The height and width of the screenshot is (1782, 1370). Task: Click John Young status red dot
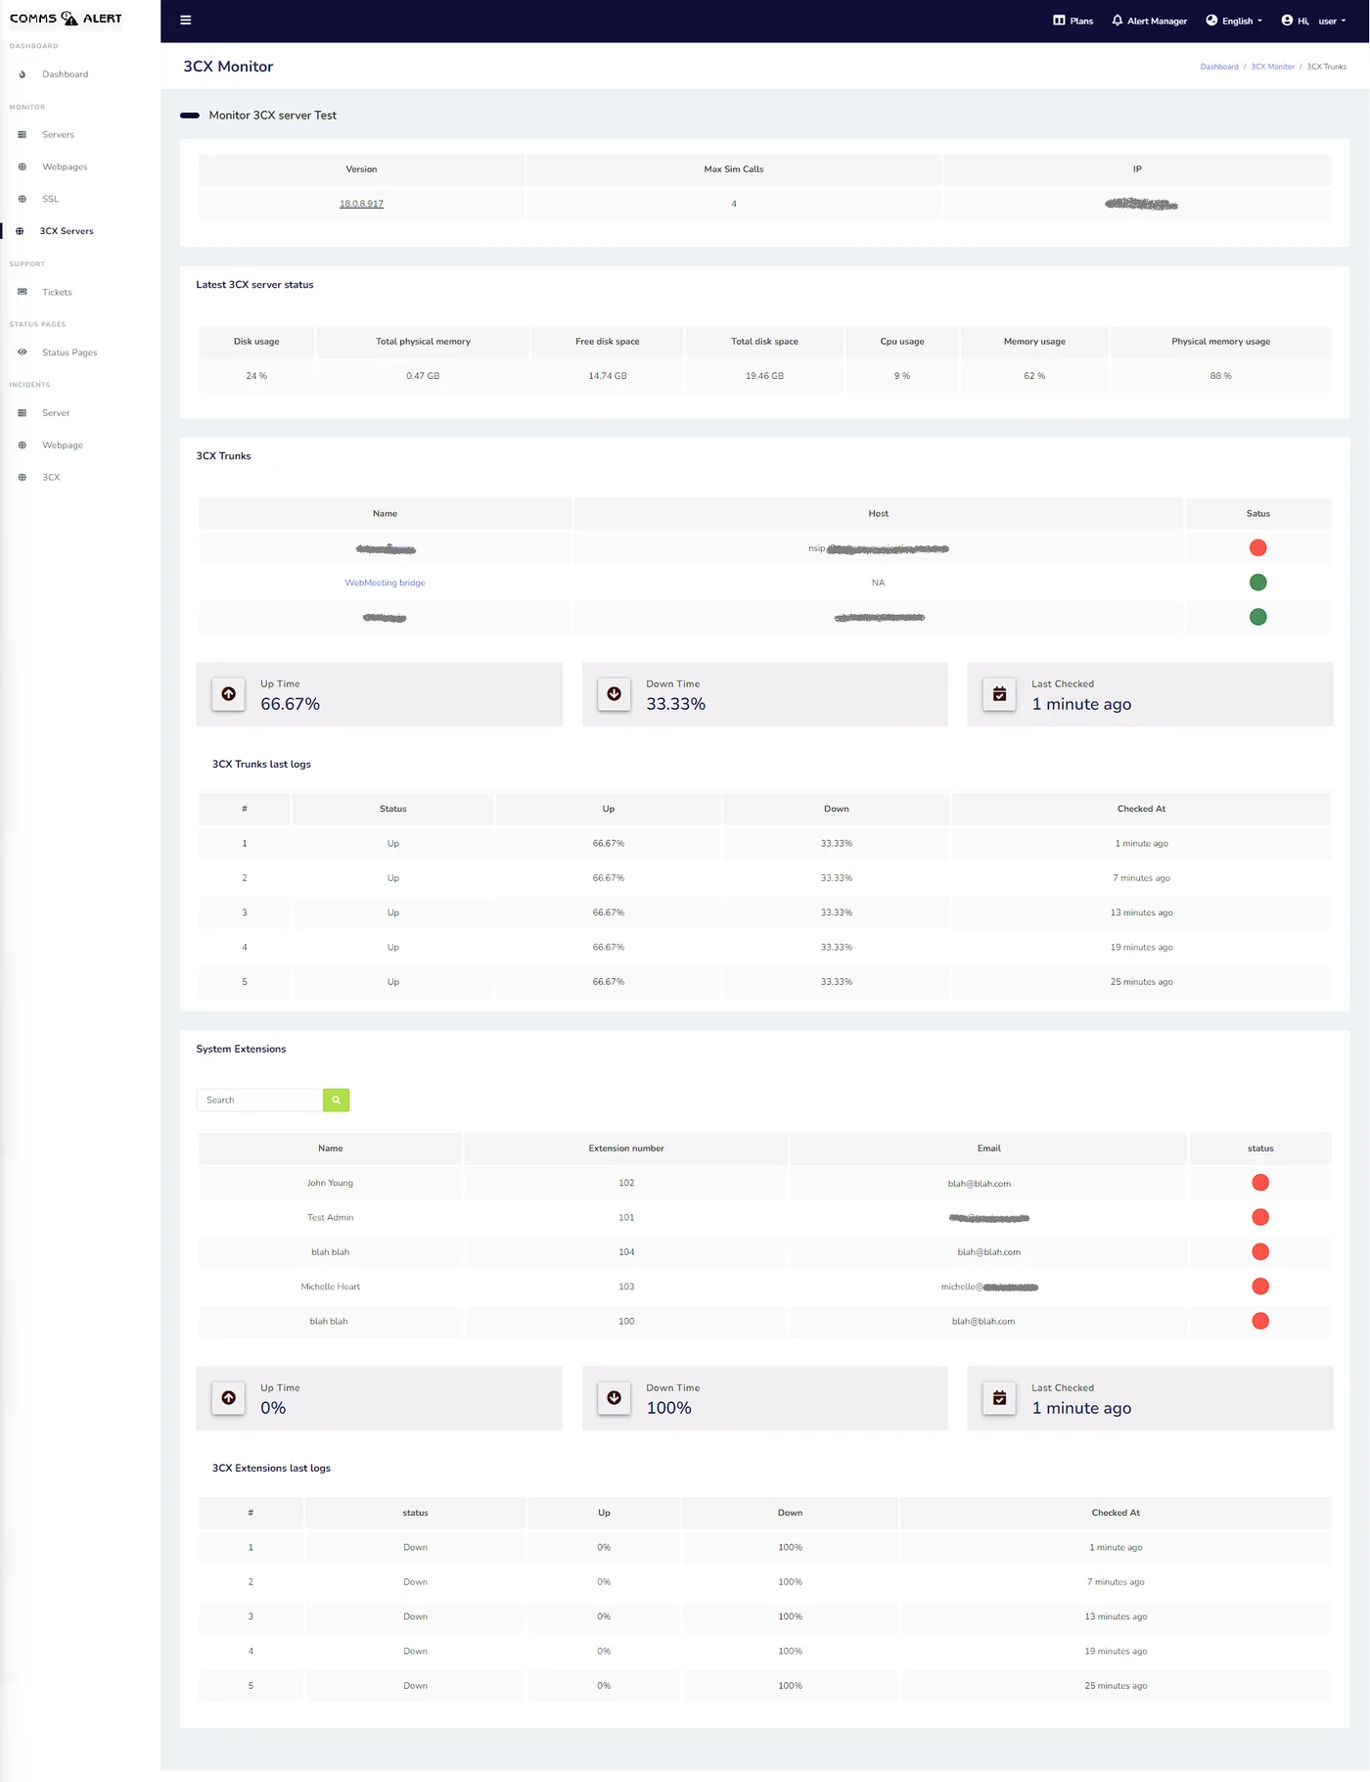coord(1260,1183)
